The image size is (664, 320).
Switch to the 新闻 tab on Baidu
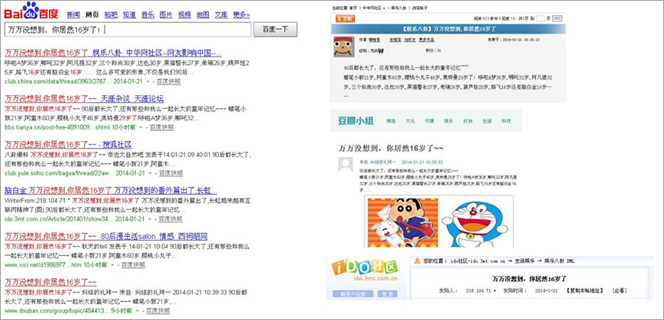coord(73,14)
